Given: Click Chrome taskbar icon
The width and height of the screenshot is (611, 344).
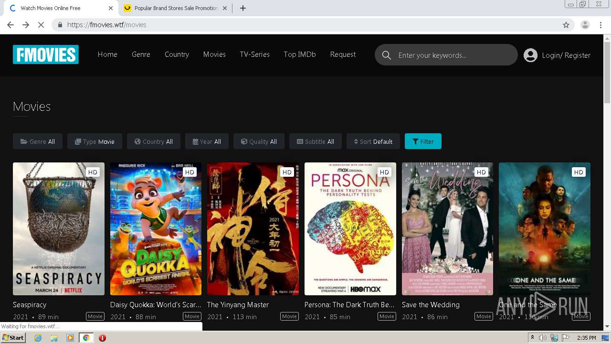Looking at the screenshot, I should pos(86,338).
